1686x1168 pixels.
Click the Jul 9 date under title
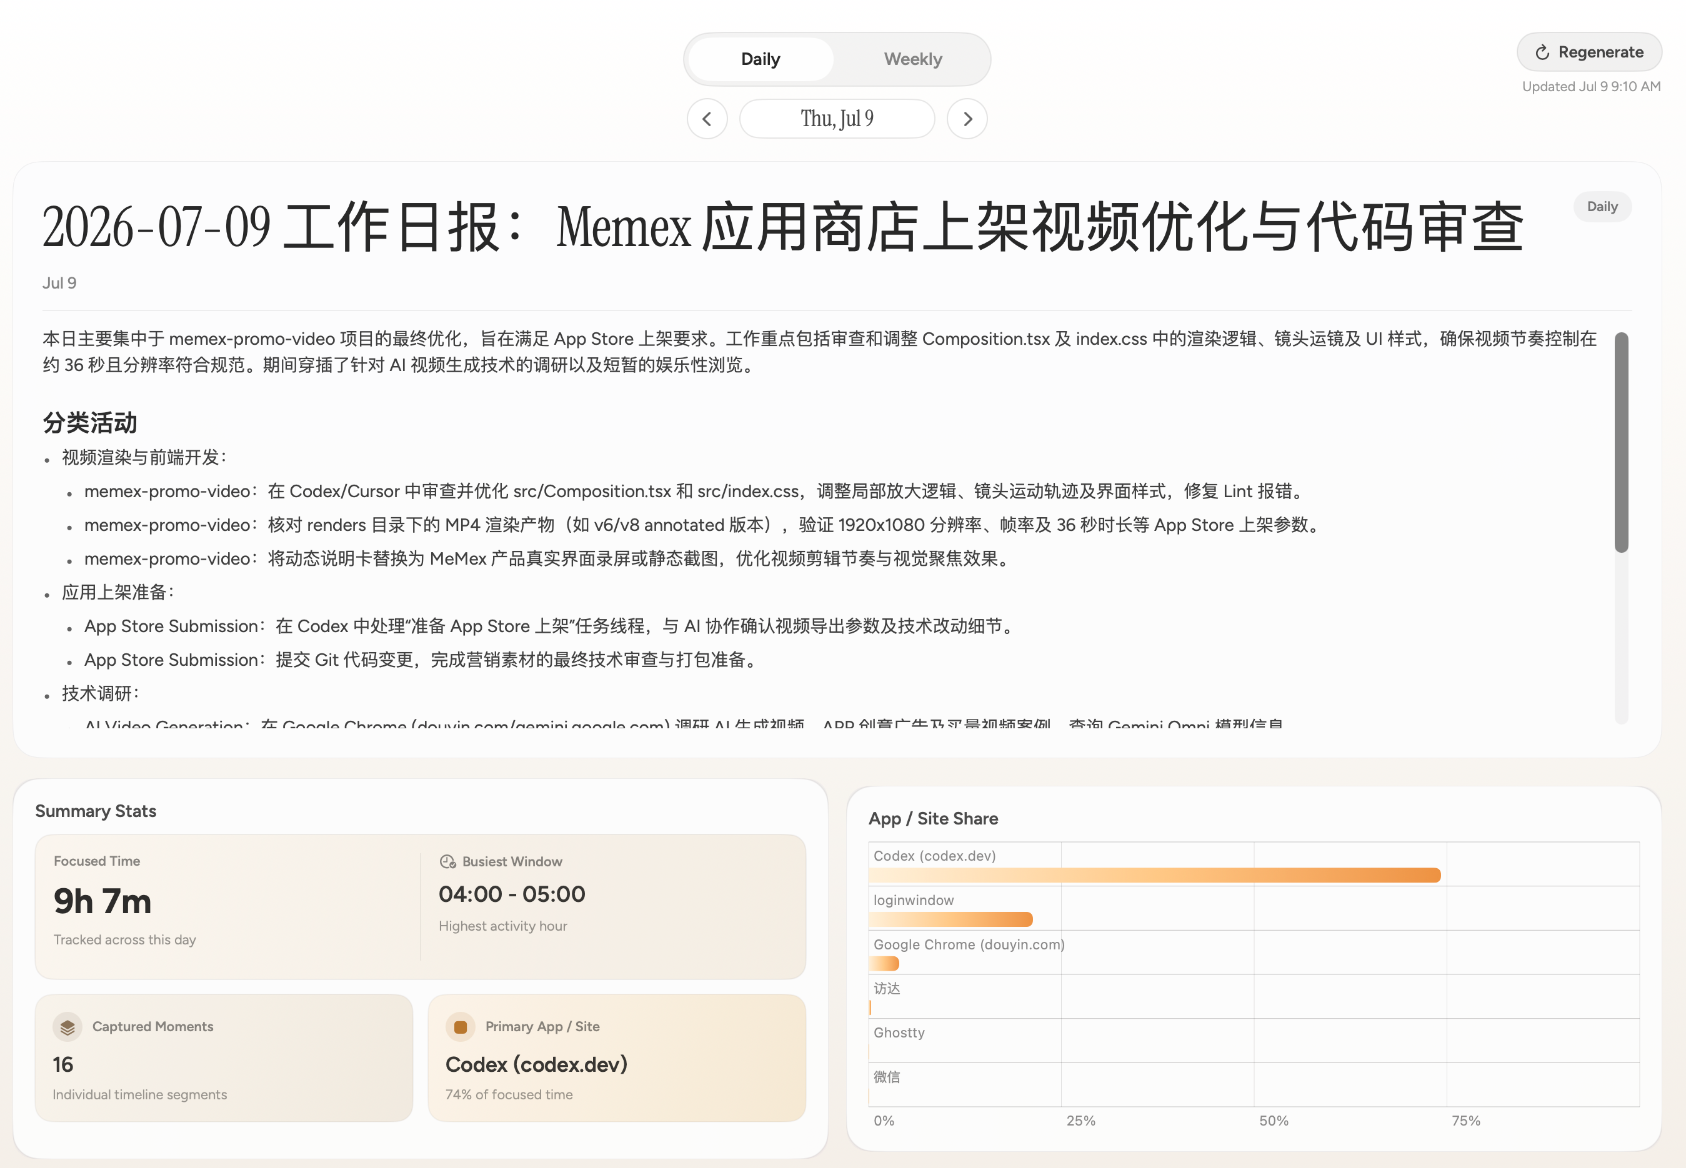59,283
